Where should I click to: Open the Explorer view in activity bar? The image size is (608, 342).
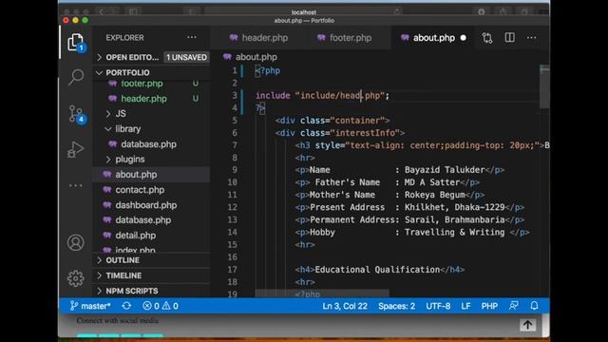[x=76, y=42]
